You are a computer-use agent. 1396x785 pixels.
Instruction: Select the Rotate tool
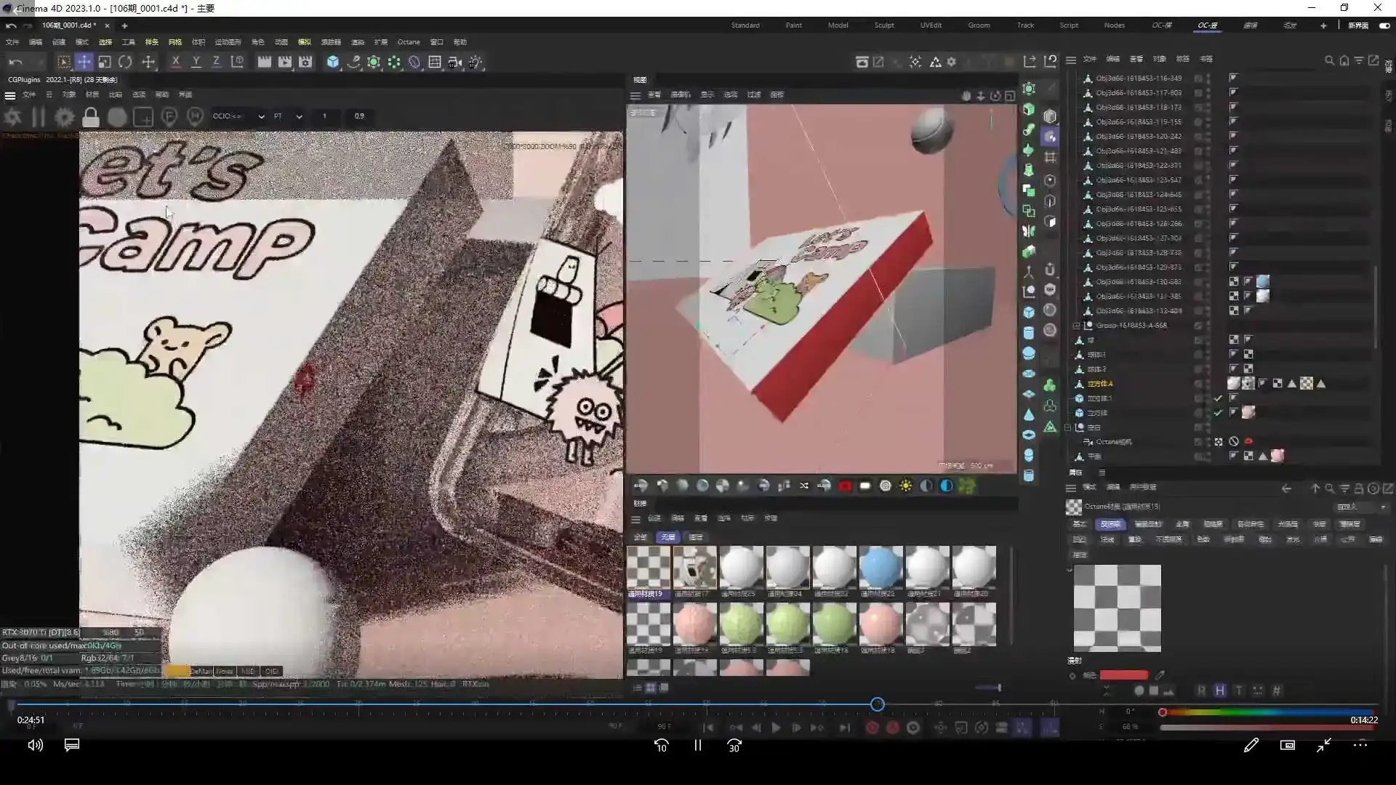(125, 62)
